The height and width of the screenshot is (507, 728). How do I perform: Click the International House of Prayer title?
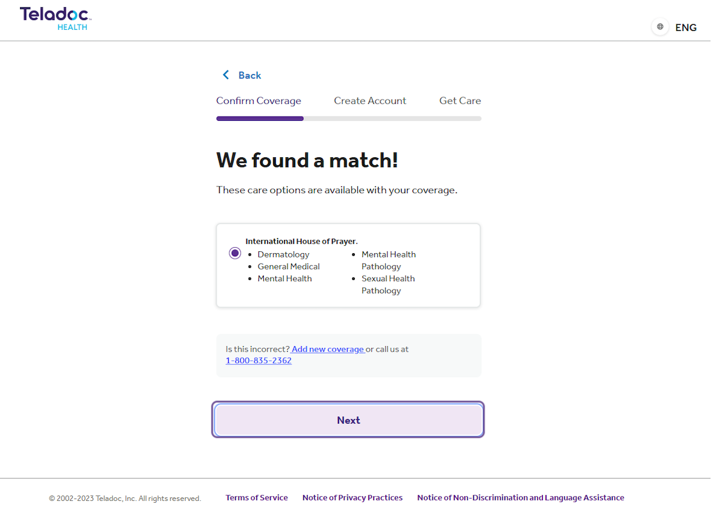click(x=302, y=241)
